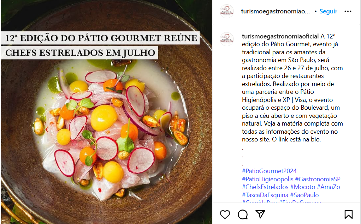
Task: Open the #PatioHigienopolis hashtag
Action: tap(267, 179)
